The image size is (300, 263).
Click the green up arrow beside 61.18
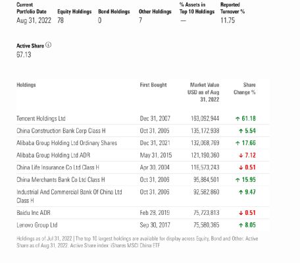click(x=238, y=119)
